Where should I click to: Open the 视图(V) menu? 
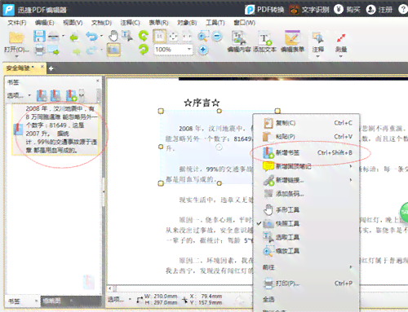coord(73,23)
